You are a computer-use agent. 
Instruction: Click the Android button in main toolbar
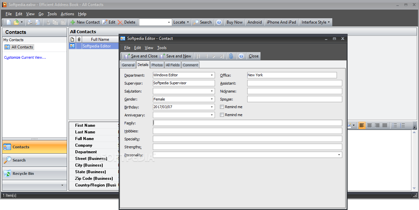point(255,22)
